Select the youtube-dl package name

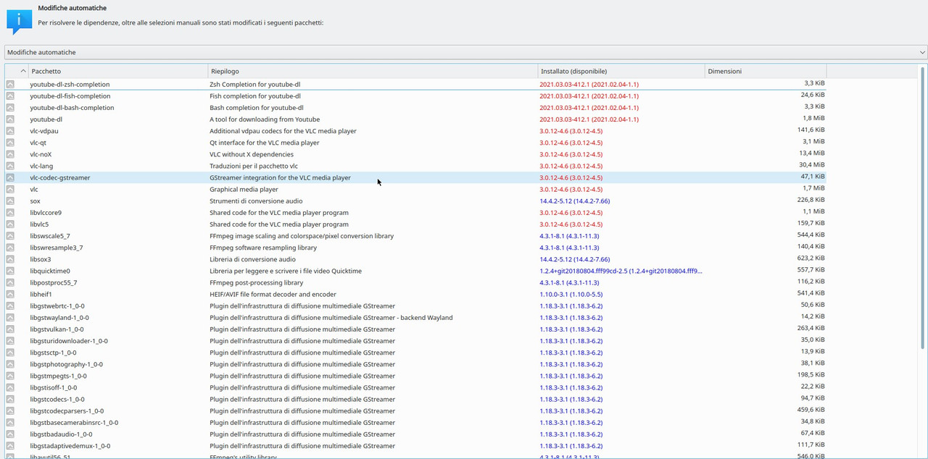coord(46,119)
